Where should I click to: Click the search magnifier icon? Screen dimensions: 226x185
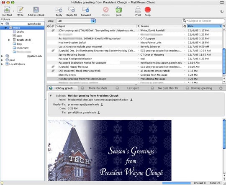184,21
